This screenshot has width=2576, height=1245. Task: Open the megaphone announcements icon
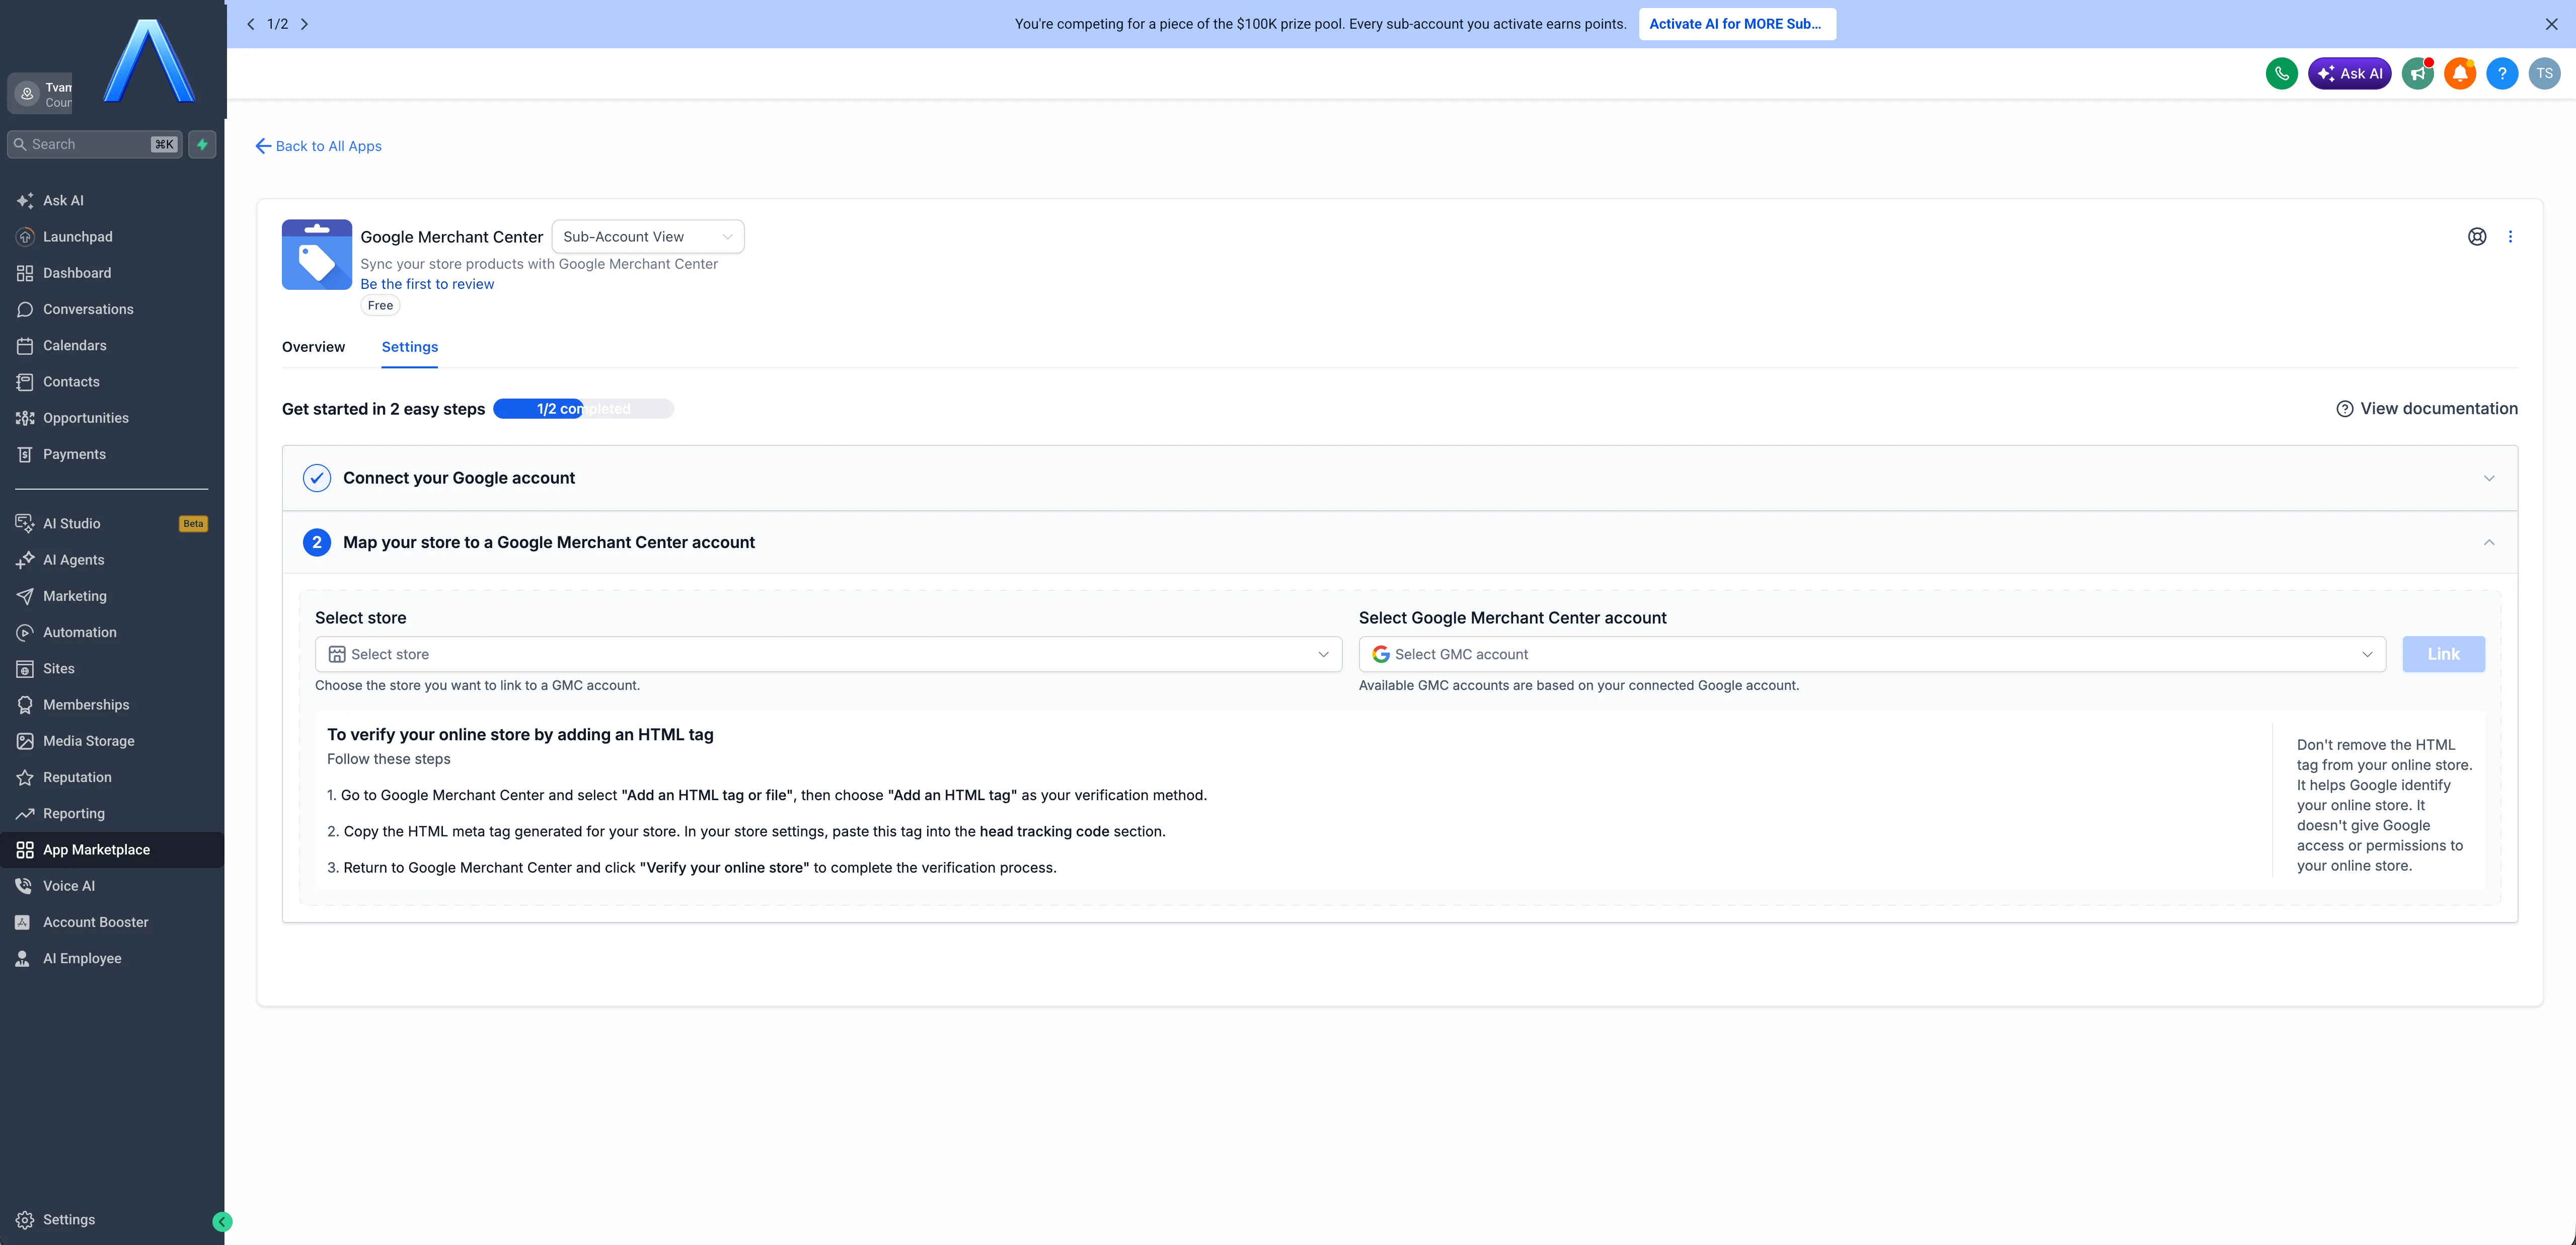(2417, 73)
